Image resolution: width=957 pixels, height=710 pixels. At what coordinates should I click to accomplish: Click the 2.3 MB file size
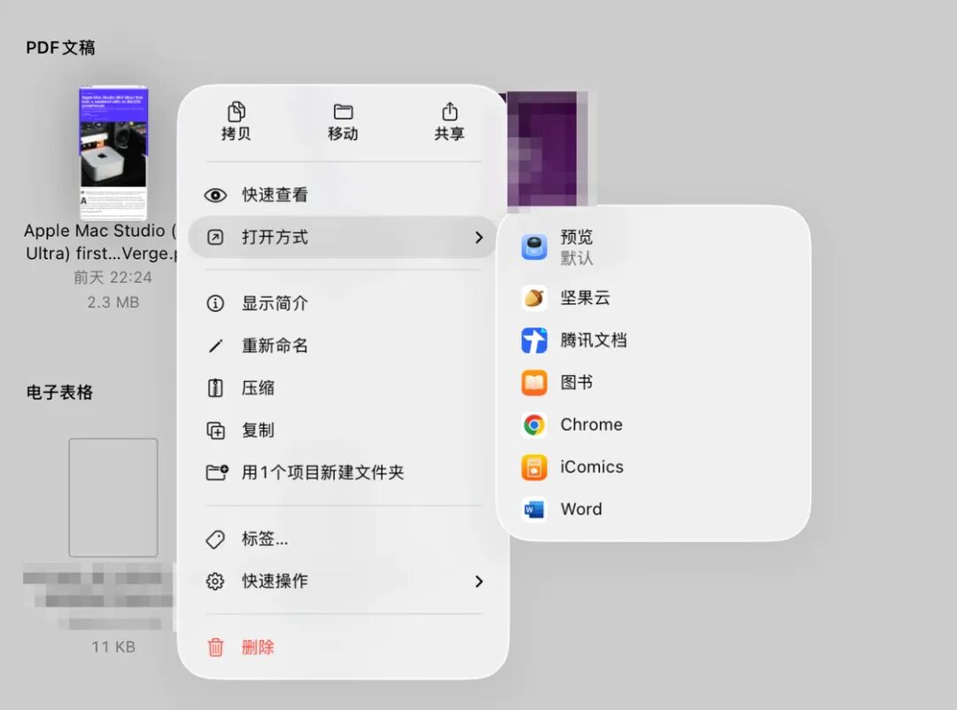point(113,302)
